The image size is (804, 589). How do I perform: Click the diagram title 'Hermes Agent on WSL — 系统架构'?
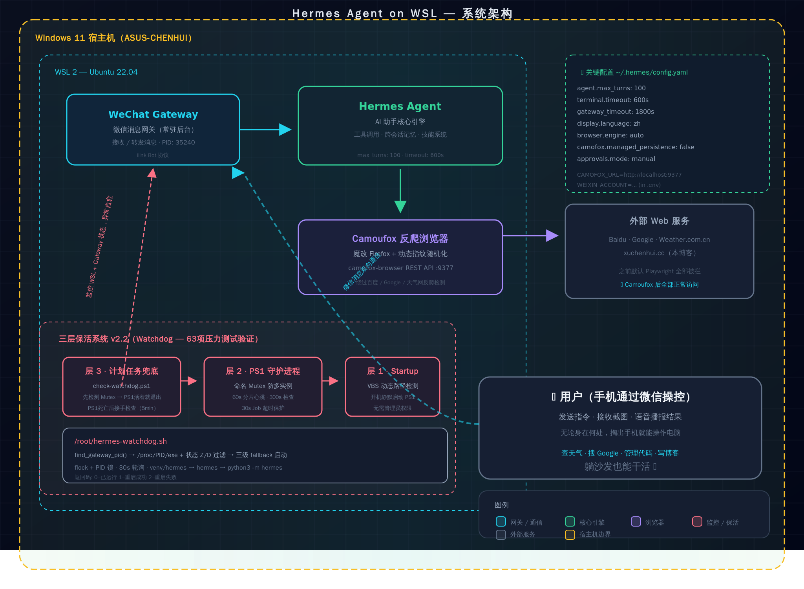tap(402, 14)
